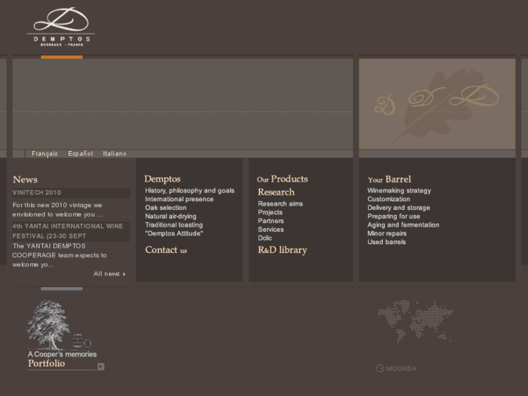The width and height of the screenshot is (528, 396).
Task: Click the MOONDA credit link
Action: 401,368
